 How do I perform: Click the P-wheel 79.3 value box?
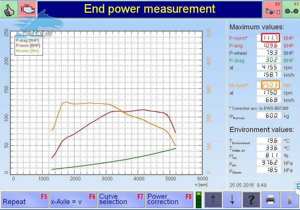269,53
